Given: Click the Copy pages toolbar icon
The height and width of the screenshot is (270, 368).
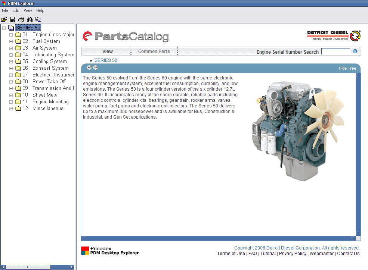Looking at the screenshot, I should coord(38,19).
